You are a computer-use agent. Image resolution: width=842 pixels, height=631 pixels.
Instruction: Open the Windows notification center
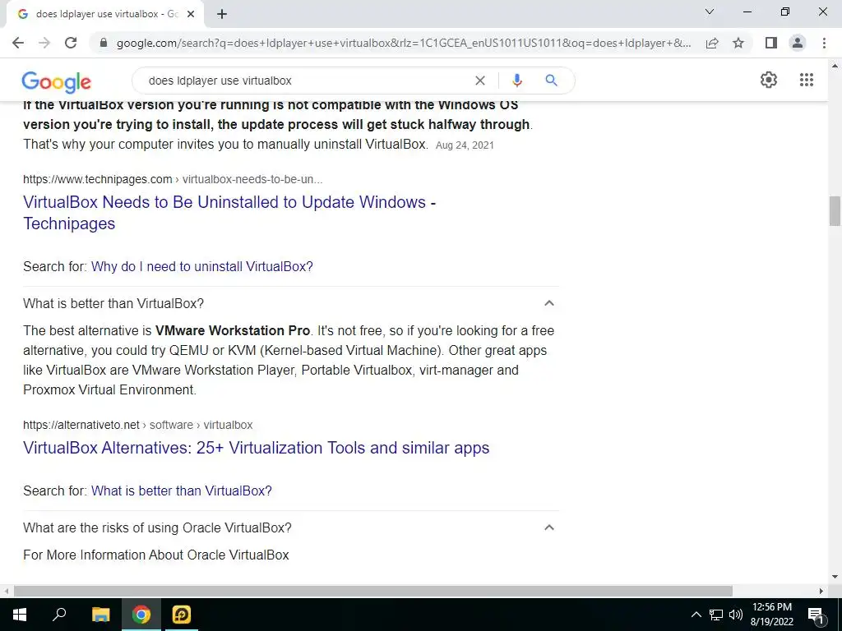pyautogui.click(x=816, y=615)
